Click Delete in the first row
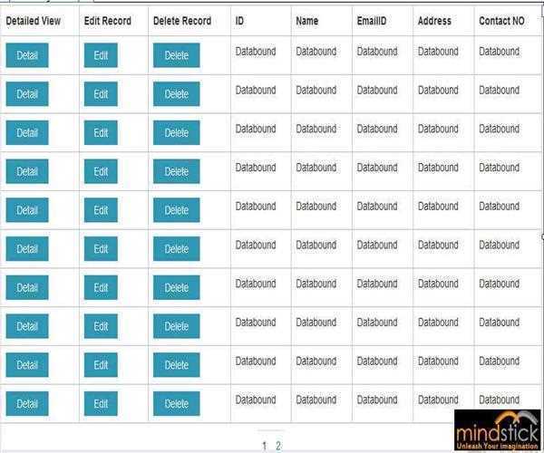Viewport: 544px width, 453px height. pyautogui.click(x=176, y=56)
